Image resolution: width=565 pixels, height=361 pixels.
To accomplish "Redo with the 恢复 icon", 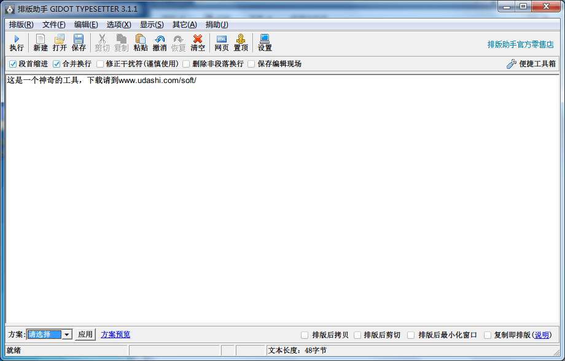I will coord(178,43).
